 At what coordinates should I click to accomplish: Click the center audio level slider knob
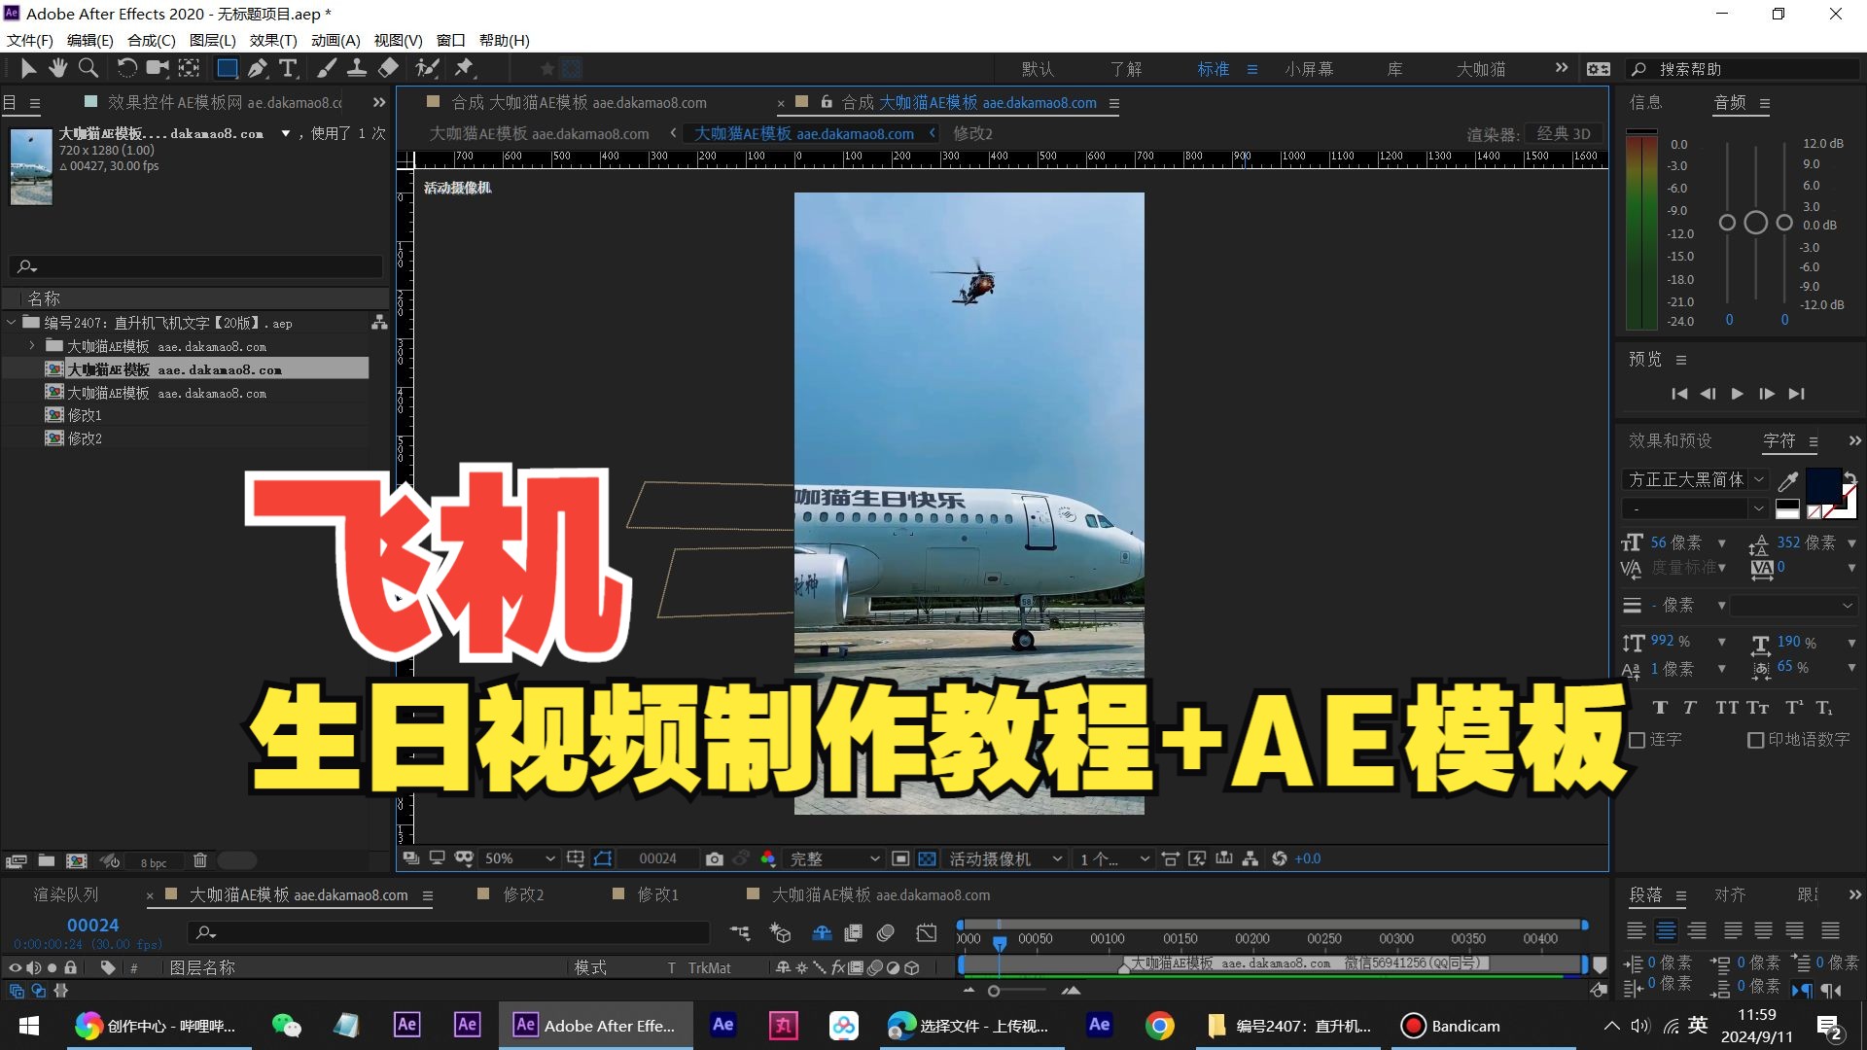tap(1755, 223)
